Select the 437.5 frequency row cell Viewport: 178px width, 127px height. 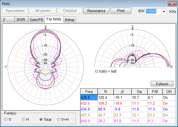pos(89,115)
